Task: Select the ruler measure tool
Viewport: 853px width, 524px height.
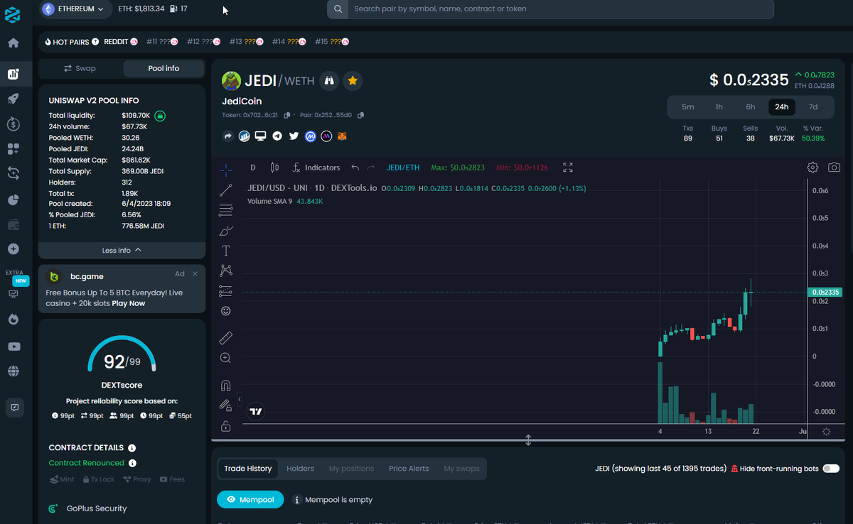Action: click(225, 338)
